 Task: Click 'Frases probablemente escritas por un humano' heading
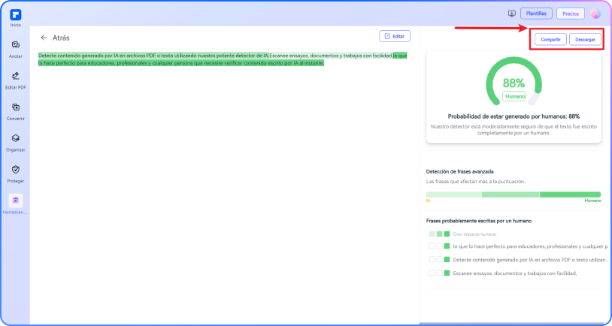point(478,221)
